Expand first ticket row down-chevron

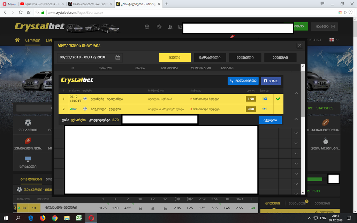coord(296,133)
